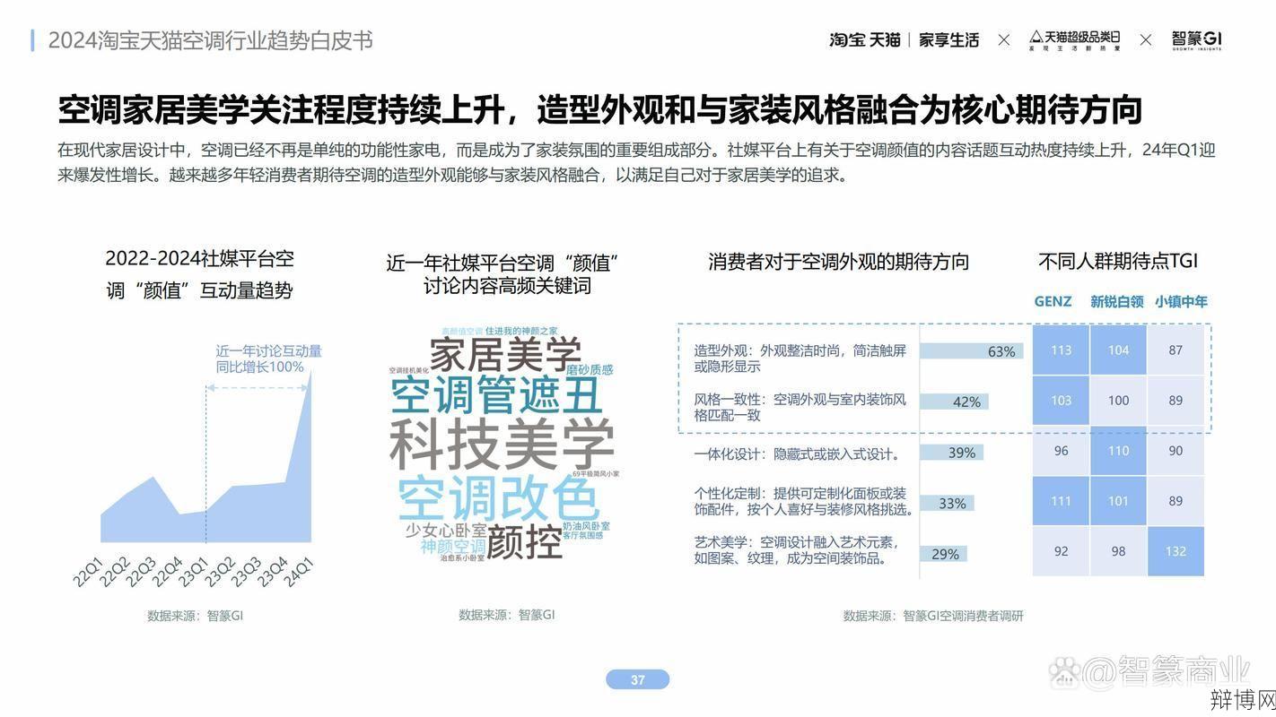Click the page number 37 badge
Image resolution: width=1276 pixels, height=717 pixels.
point(638,679)
